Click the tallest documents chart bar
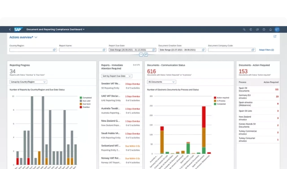 pos(204,130)
